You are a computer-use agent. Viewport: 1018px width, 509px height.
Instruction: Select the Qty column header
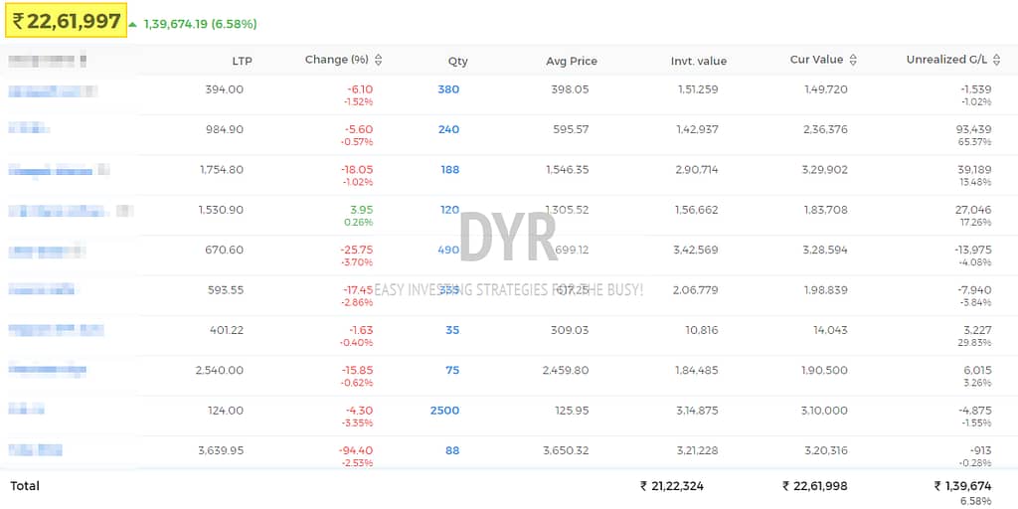pyautogui.click(x=457, y=62)
